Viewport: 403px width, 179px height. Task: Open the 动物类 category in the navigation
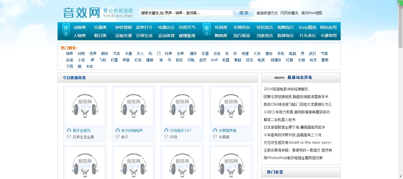[80, 27]
